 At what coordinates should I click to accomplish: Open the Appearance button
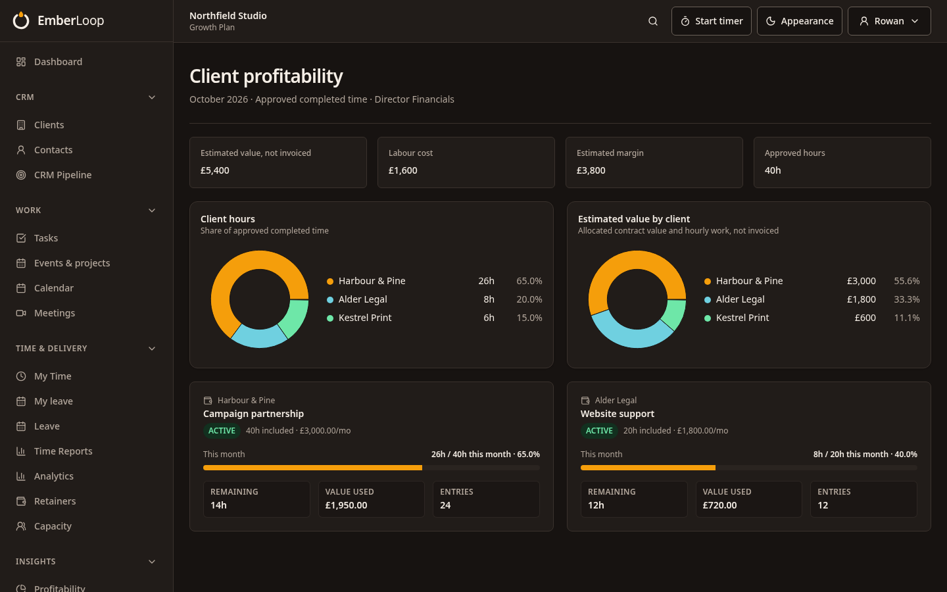click(800, 21)
